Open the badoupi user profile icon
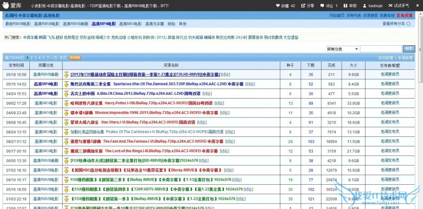The height and width of the screenshot is (209, 423). [x=365, y=6]
